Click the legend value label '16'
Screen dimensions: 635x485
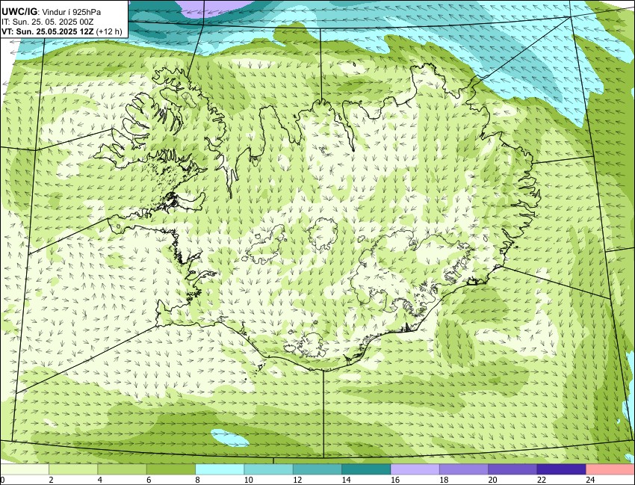pos(395,480)
